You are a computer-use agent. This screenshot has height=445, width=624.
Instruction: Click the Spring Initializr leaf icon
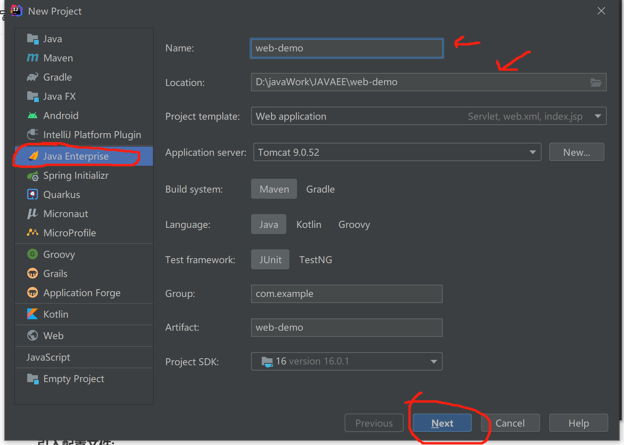pyautogui.click(x=33, y=176)
